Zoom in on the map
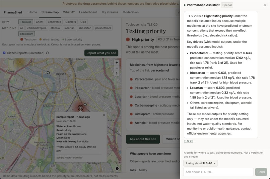This screenshot has width=270, height=179. [x=117, y=63]
